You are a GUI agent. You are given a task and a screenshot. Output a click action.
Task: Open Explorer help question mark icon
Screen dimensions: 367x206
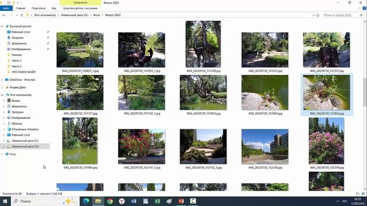pyautogui.click(x=364, y=8)
